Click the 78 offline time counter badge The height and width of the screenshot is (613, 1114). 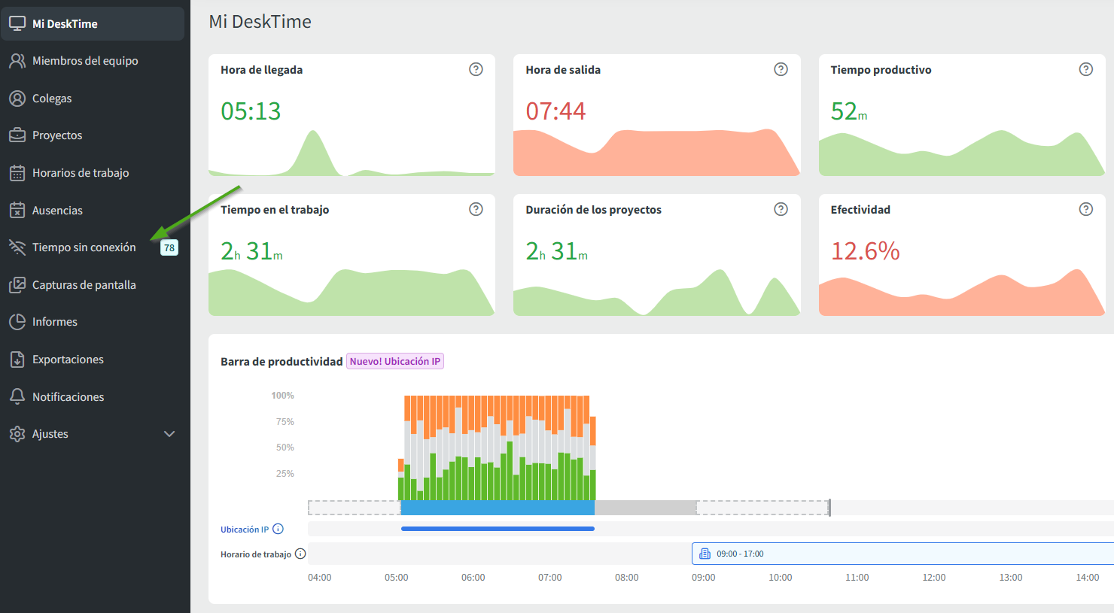[x=169, y=247]
